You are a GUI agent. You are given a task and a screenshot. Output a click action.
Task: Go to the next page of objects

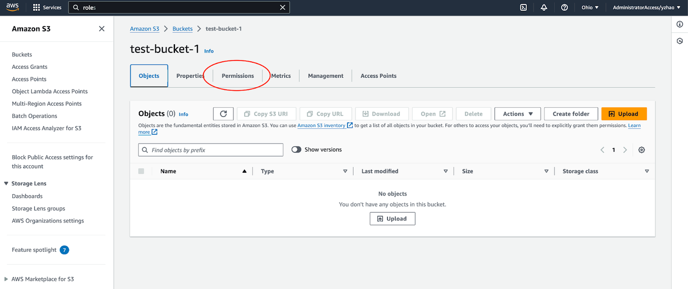coord(625,150)
